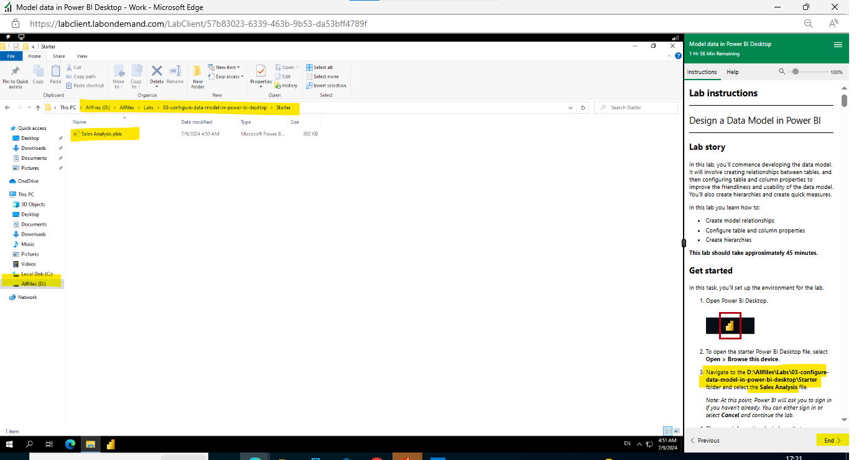This screenshot has height=460, width=859.
Task: Switch to large icons view layout
Action: (676, 431)
